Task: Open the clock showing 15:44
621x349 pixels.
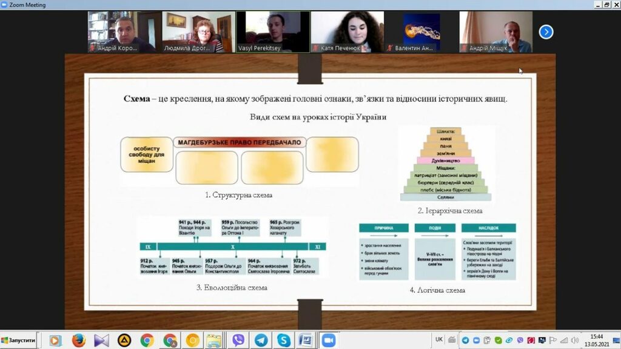Action: tap(596, 341)
